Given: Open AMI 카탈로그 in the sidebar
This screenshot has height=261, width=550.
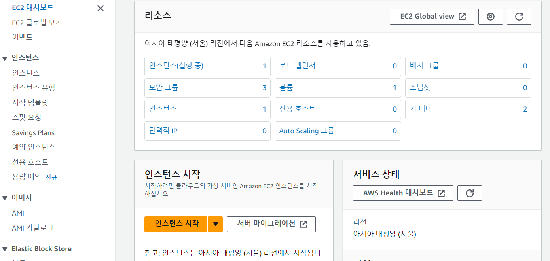Looking at the screenshot, I should click(x=33, y=228).
